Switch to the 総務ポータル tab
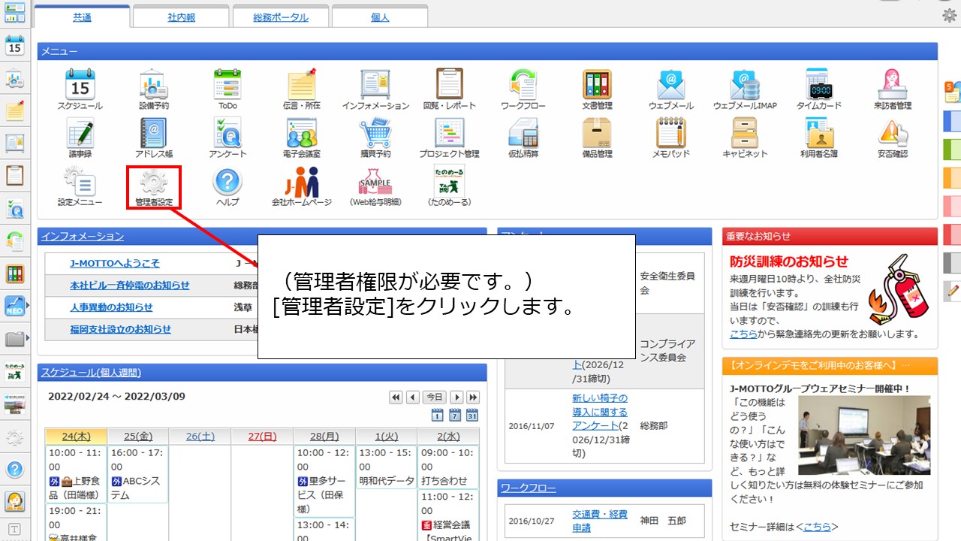Screen dimensions: 961x541 [x=281, y=17]
